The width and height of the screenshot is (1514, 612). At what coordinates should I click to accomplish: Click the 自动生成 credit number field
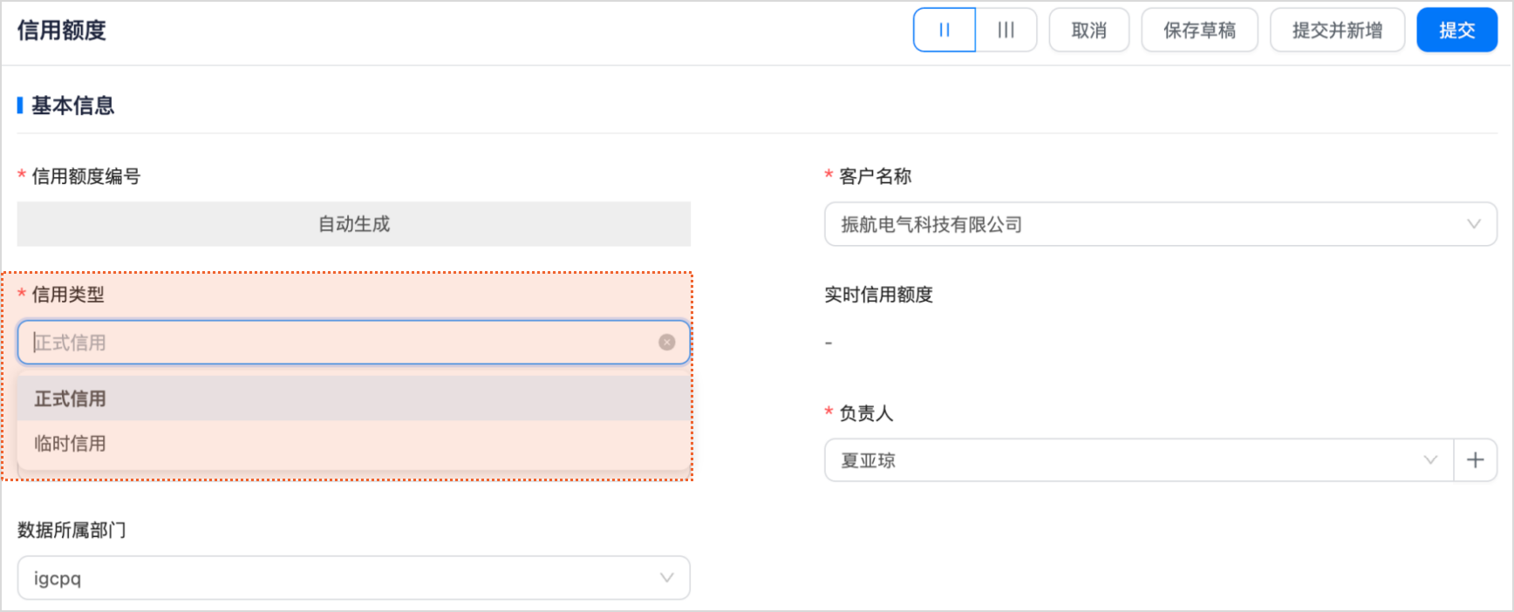click(x=353, y=224)
